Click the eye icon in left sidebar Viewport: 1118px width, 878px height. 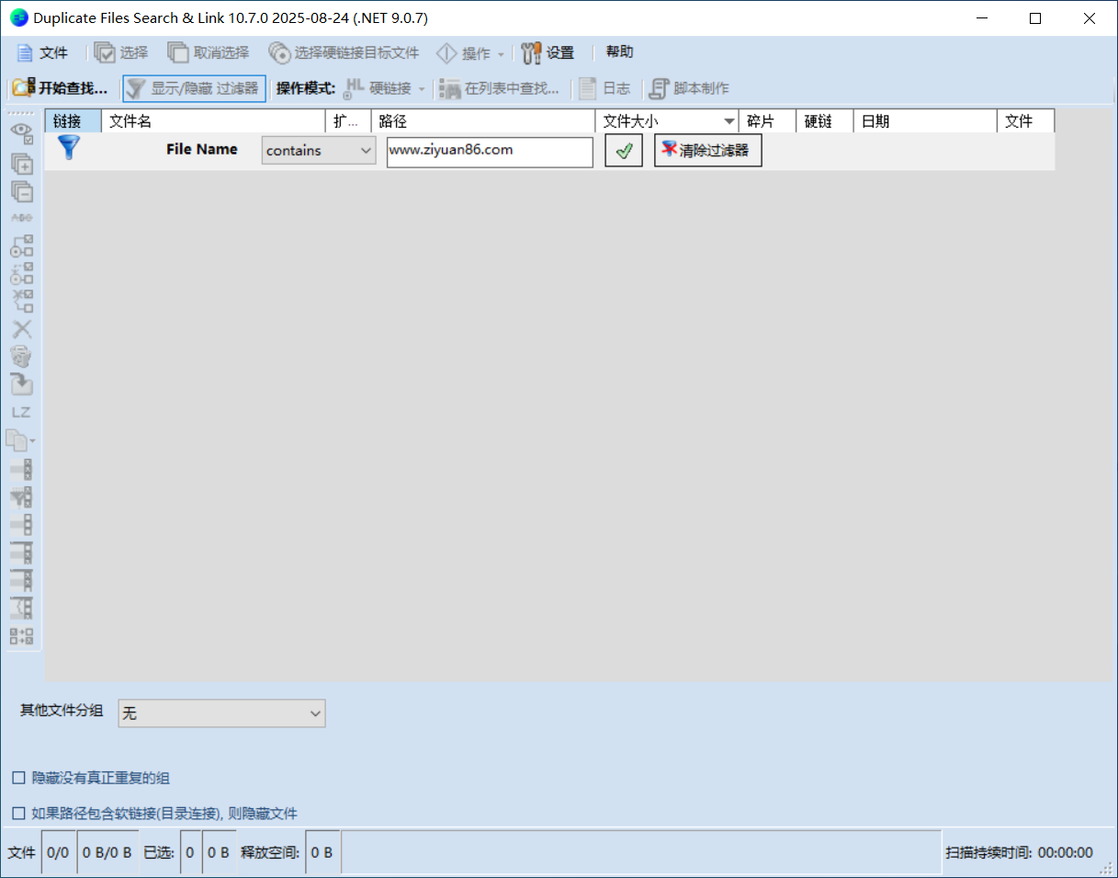coord(21,133)
